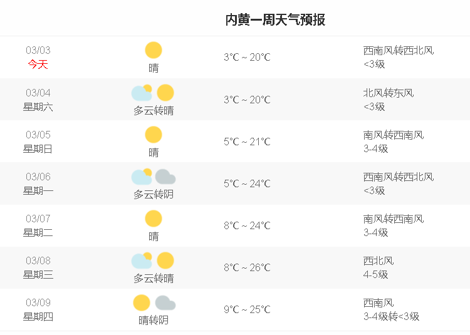Image resolution: width=470 pixels, height=335 pixels.
Task: Click the sun icon for 03/05 Sunday
Action: [154, 135]
